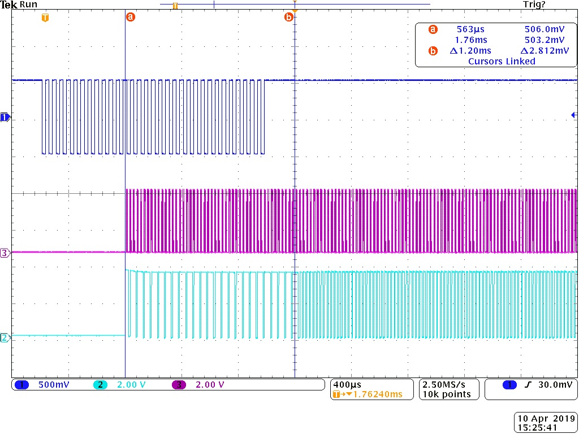The image size is (579, 434).
Task: Click the cursor b badge in readout box
Action: tap(433, 51)
